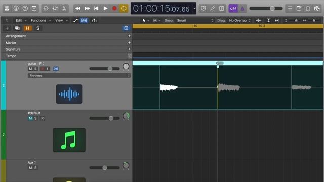Toggle Show Flex button
This screenshot has height=182, width=324.
click(x=84, y=20)
